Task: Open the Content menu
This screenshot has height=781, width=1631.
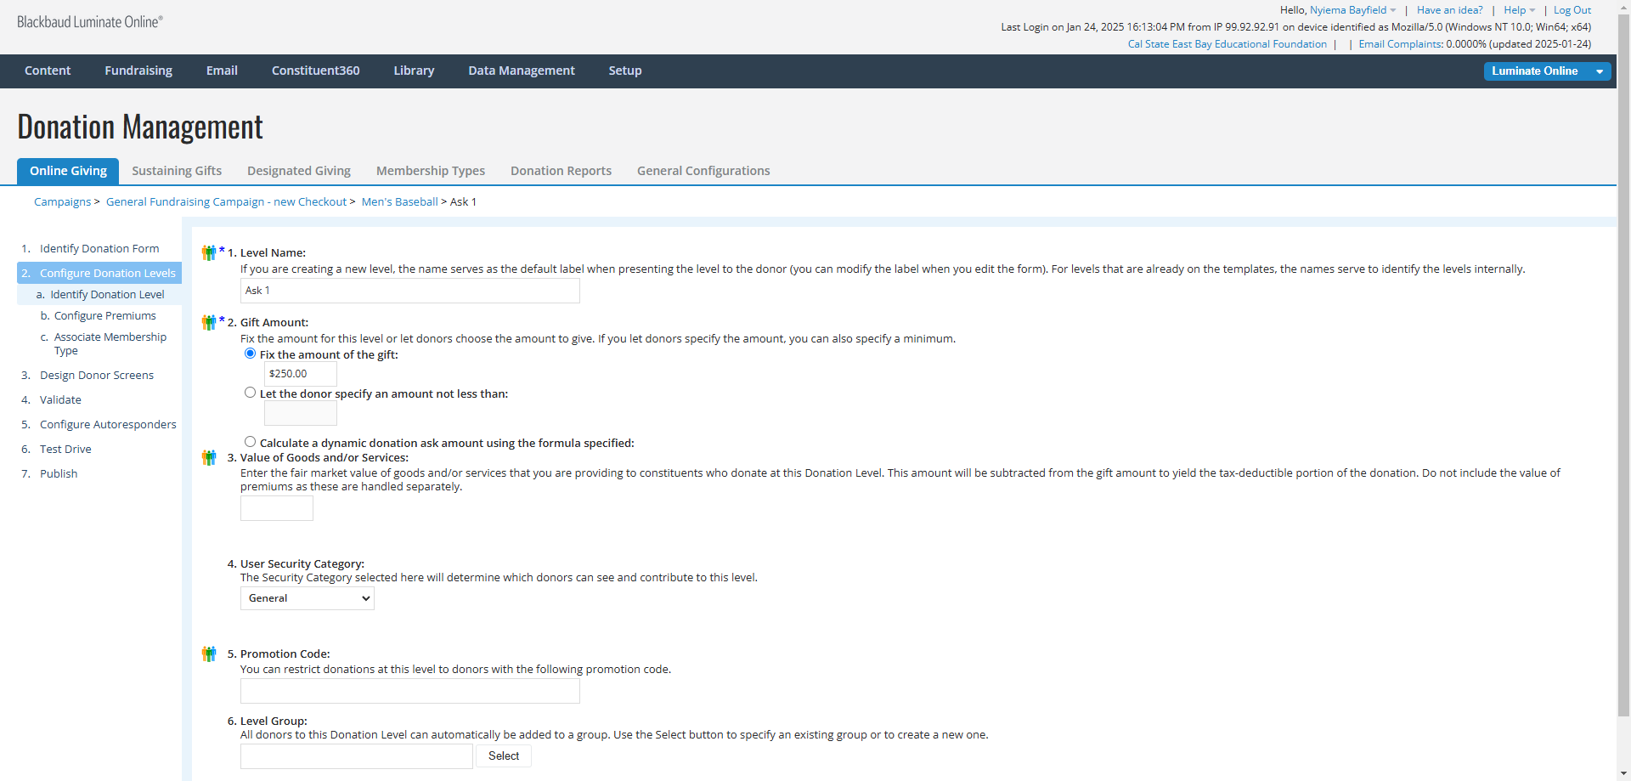Action: coord(48,71)
